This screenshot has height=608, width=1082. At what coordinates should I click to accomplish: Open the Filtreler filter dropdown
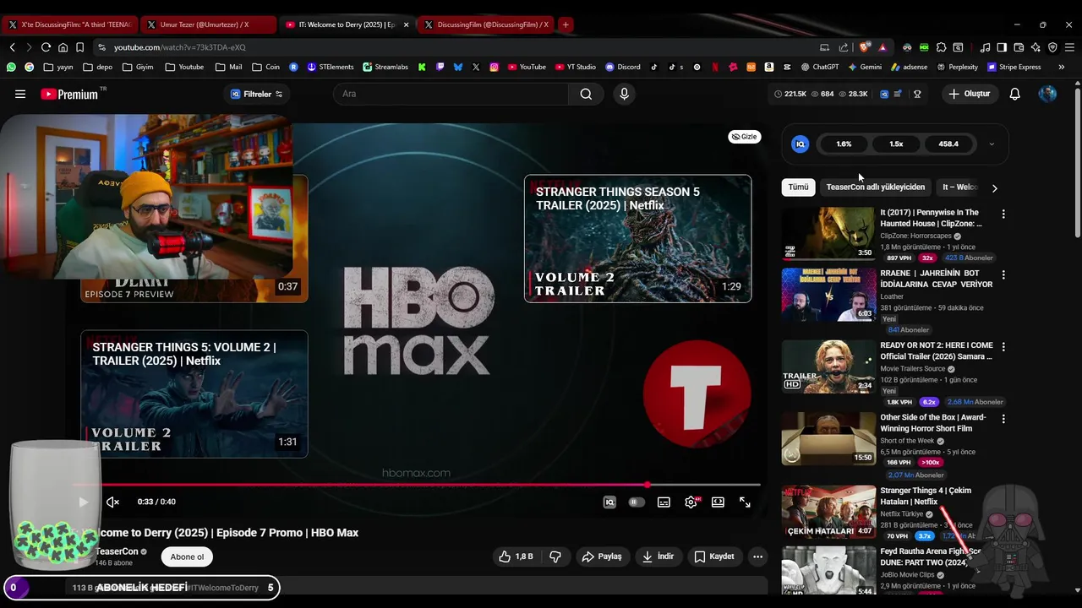tap(257, 94)
